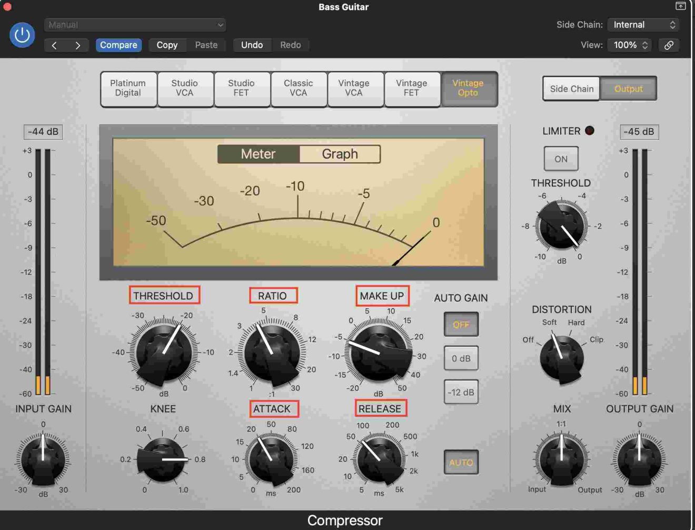
Task: Select the Studio VCA circuit type
Action: pos(185,89)
